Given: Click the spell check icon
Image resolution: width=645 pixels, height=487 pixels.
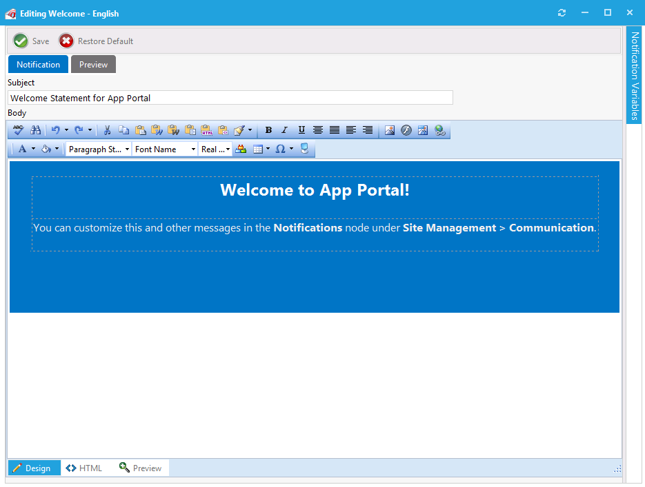Looking at the screenshot, I should click(19, 130).
